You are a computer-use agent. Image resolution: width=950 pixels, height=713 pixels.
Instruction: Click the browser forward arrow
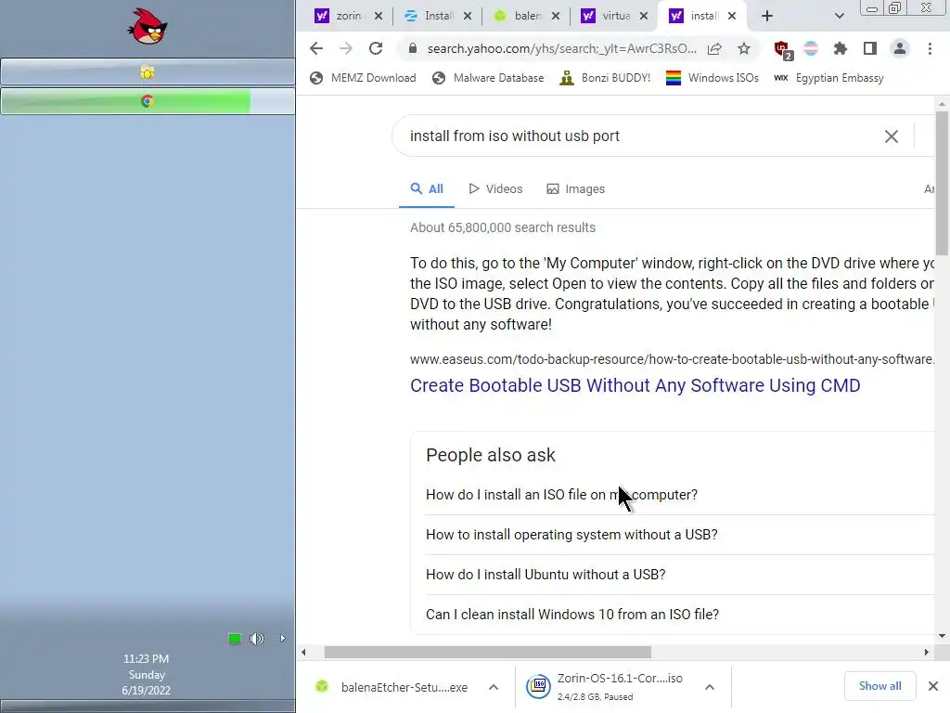point(346,48)
